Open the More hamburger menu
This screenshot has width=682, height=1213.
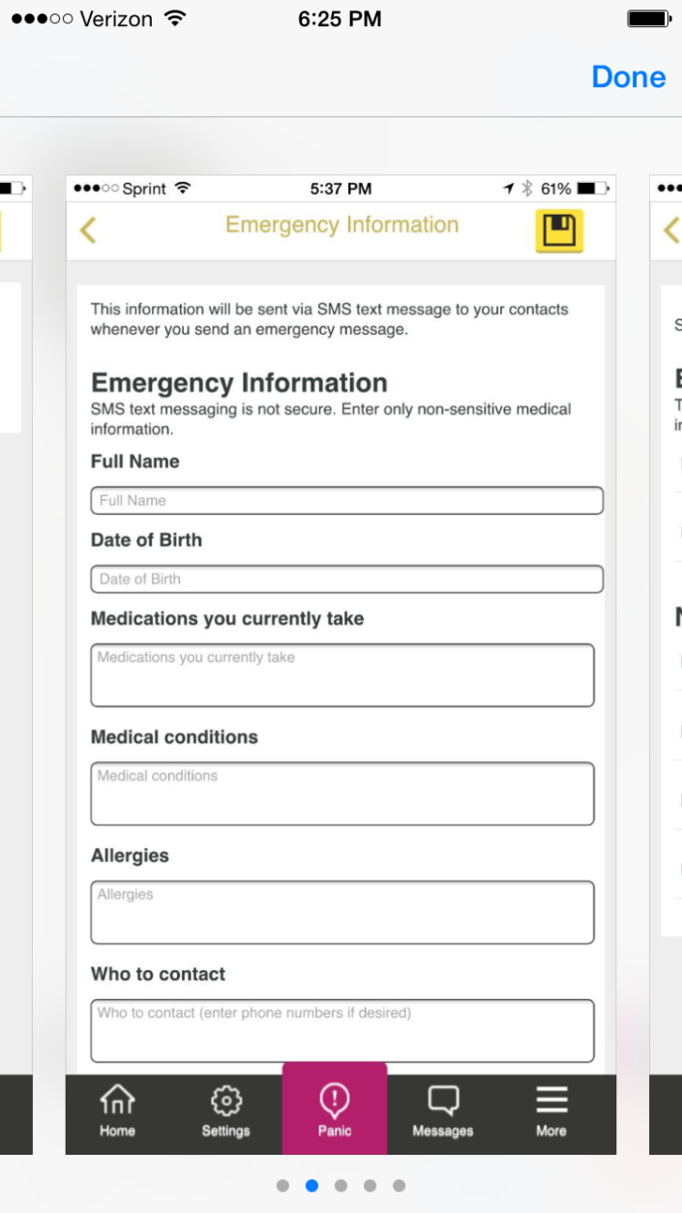551,1110
